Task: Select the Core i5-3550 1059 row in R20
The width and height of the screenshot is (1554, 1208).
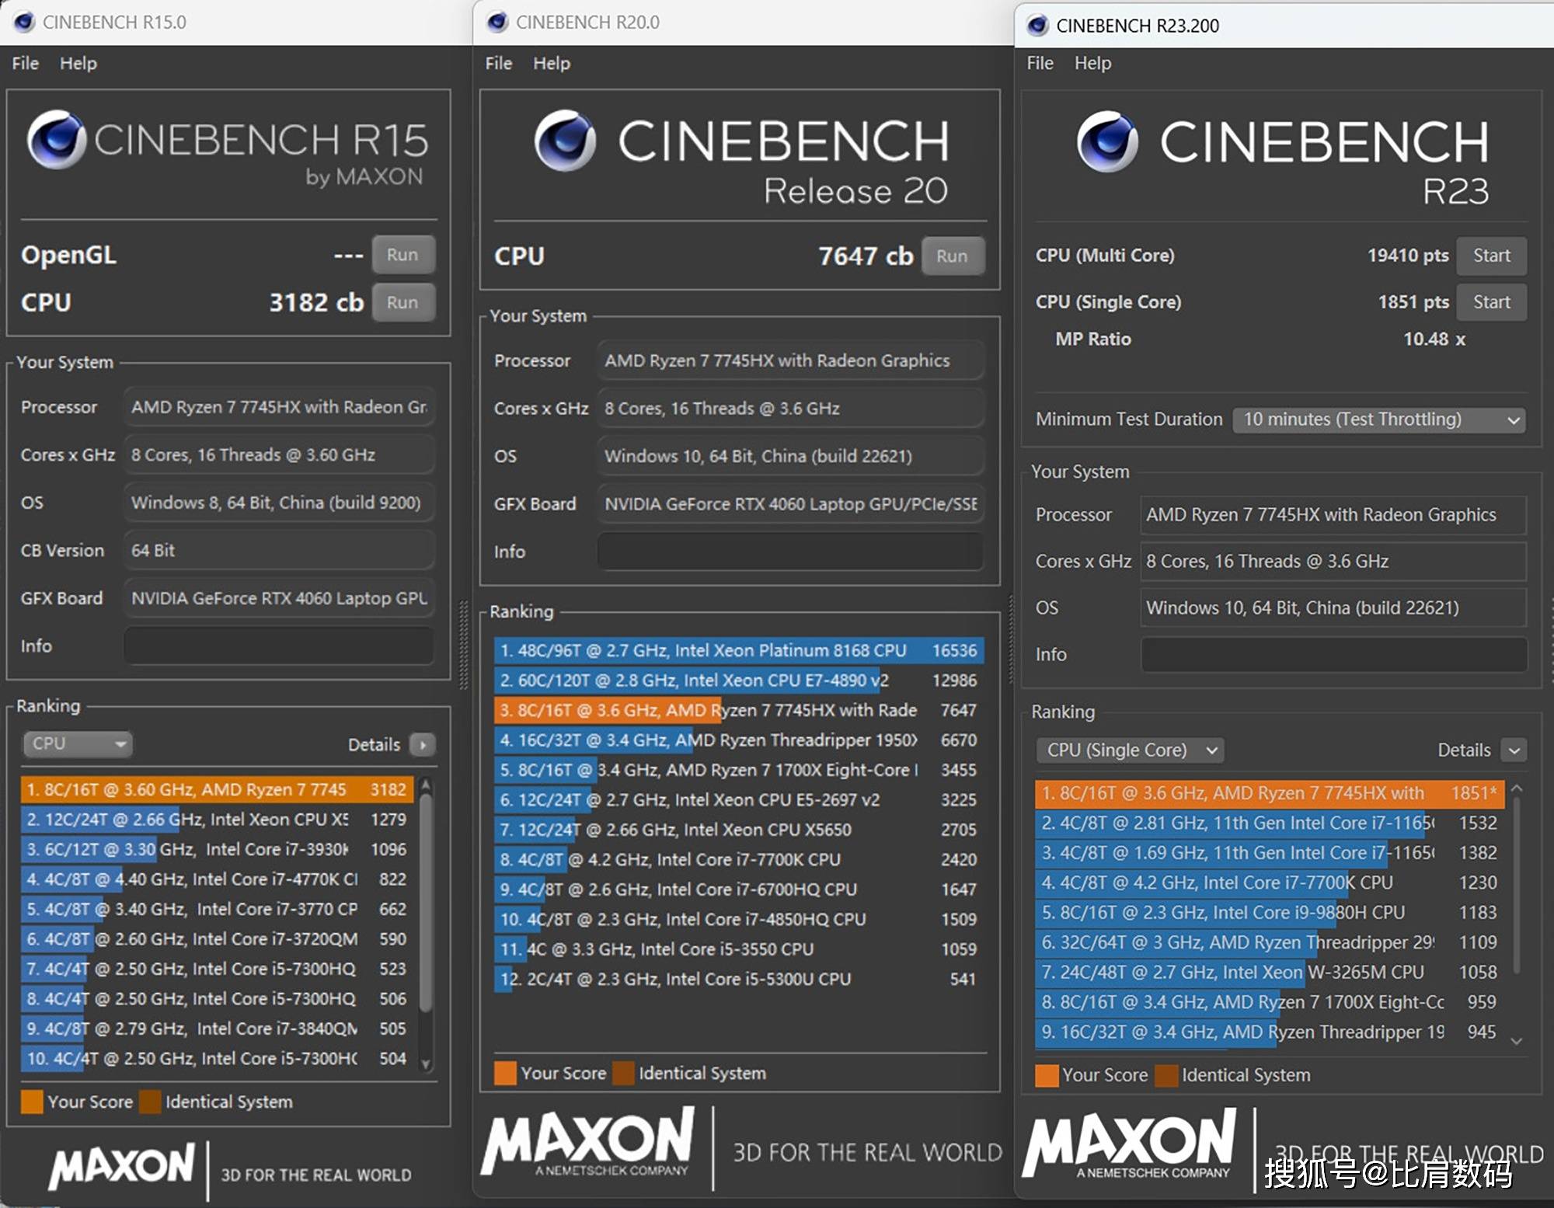Action: (739, 949)
